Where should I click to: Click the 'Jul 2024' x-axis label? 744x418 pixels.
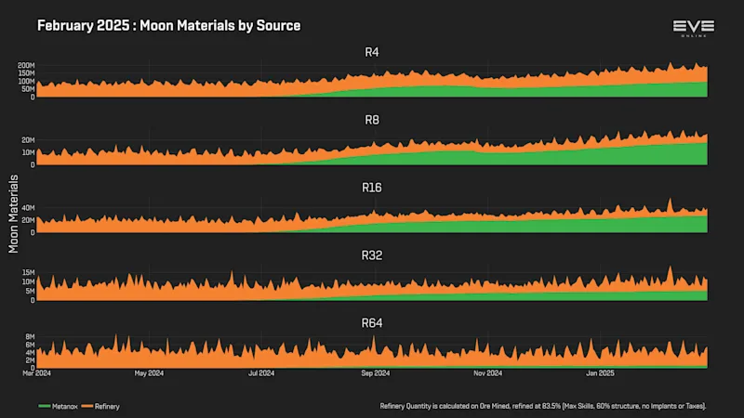(x=261, y=373)
